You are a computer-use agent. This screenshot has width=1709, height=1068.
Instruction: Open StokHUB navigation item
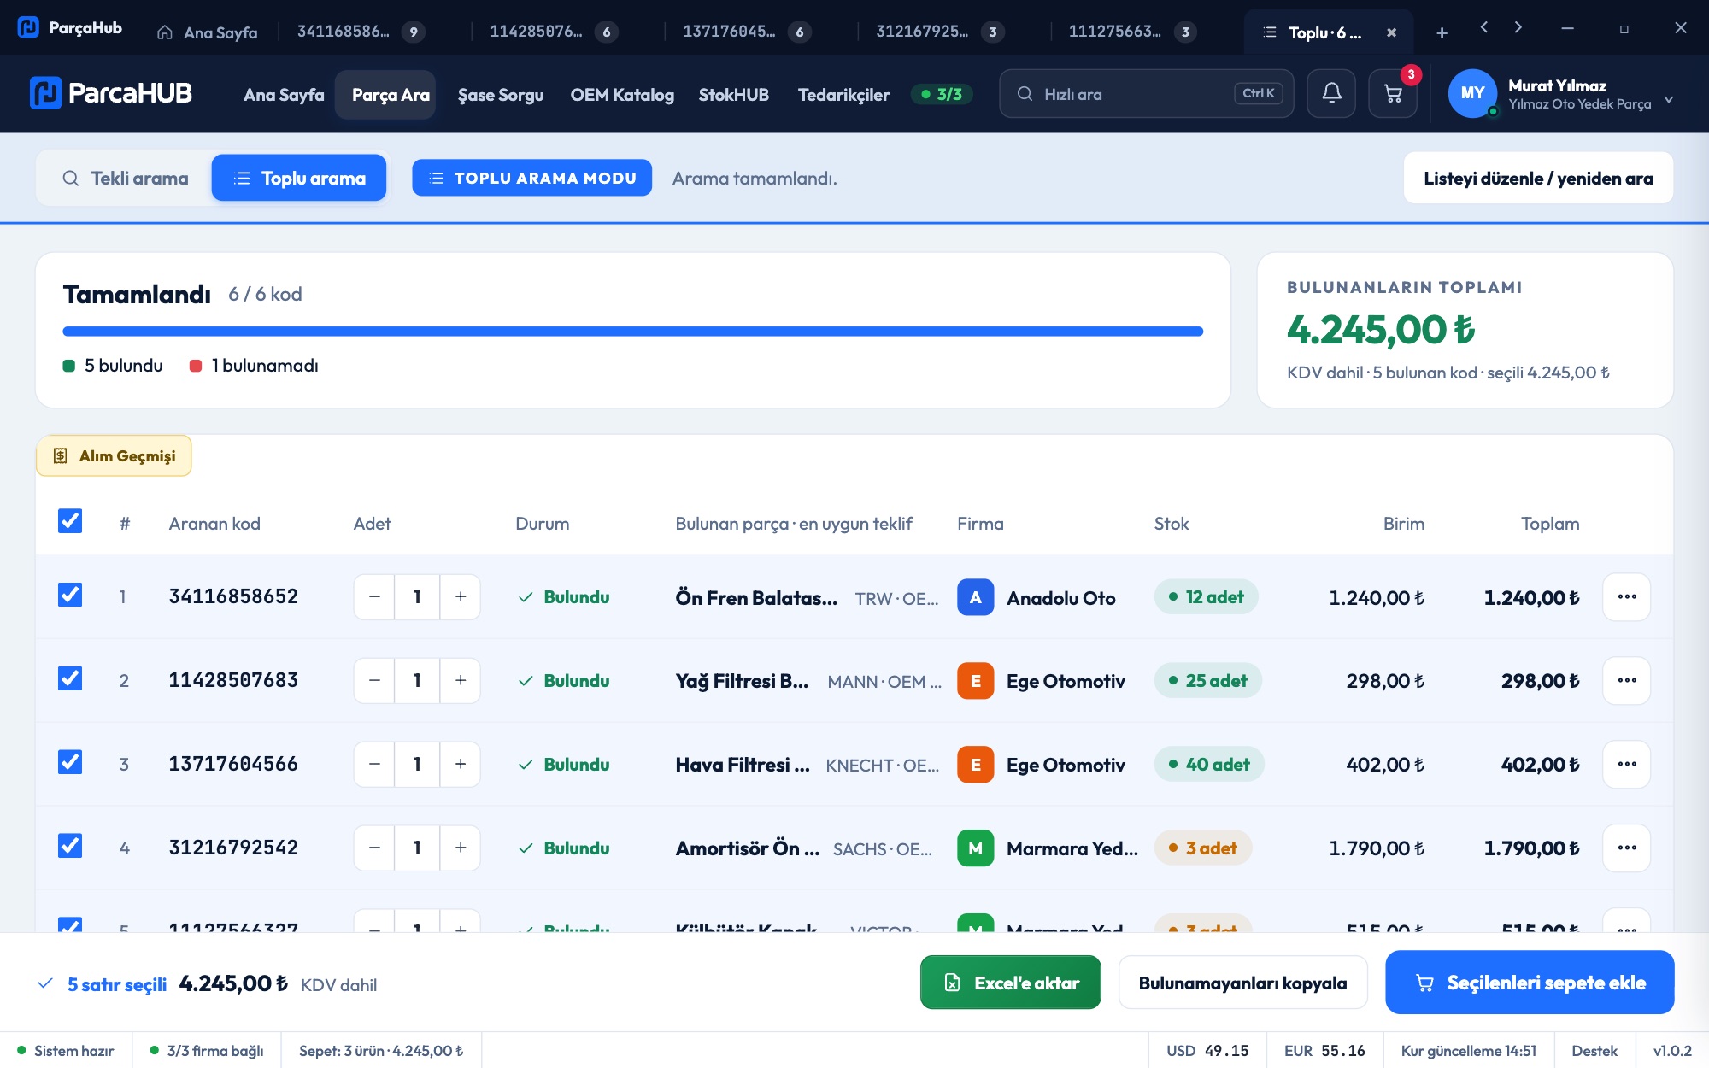coord(733,95)
